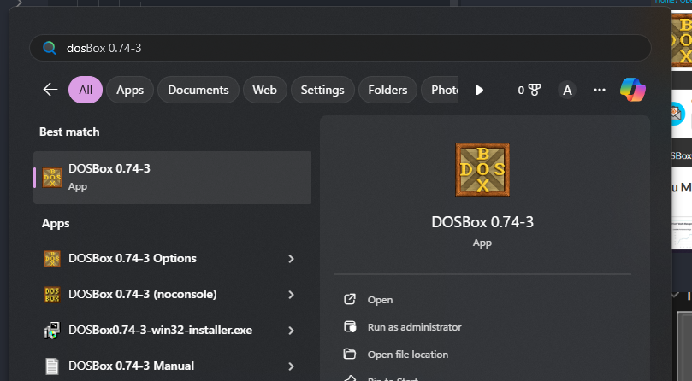Screen dimensions: 692x381
Task: Go back using the left arrow icon
Action: coord(50,90)
